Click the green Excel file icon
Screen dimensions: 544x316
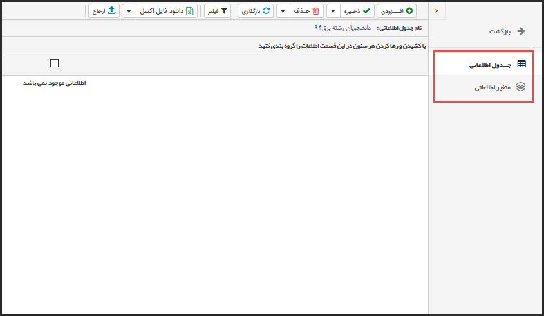point(190,11)
